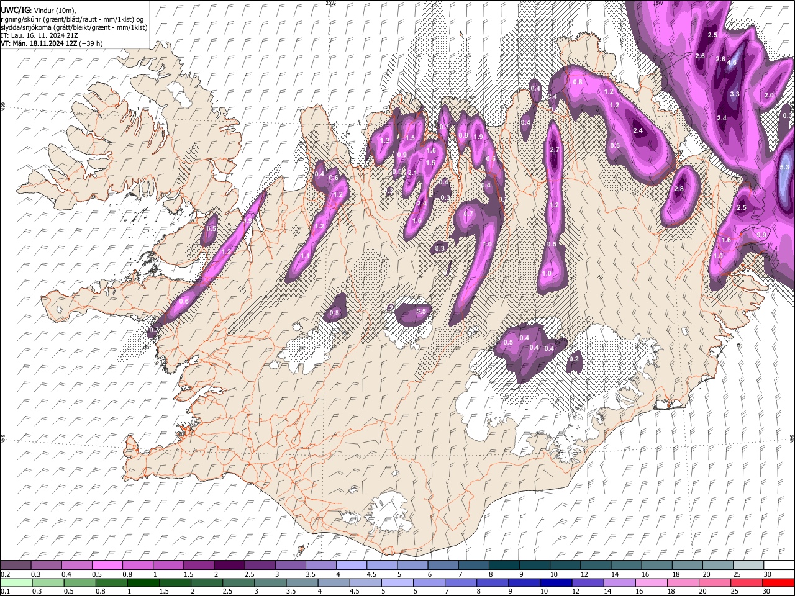Pick the darkest purple top-row swatch for 2–2.5 mm
The height and width of the screenshot is (596, 795).
pos(229,566)
